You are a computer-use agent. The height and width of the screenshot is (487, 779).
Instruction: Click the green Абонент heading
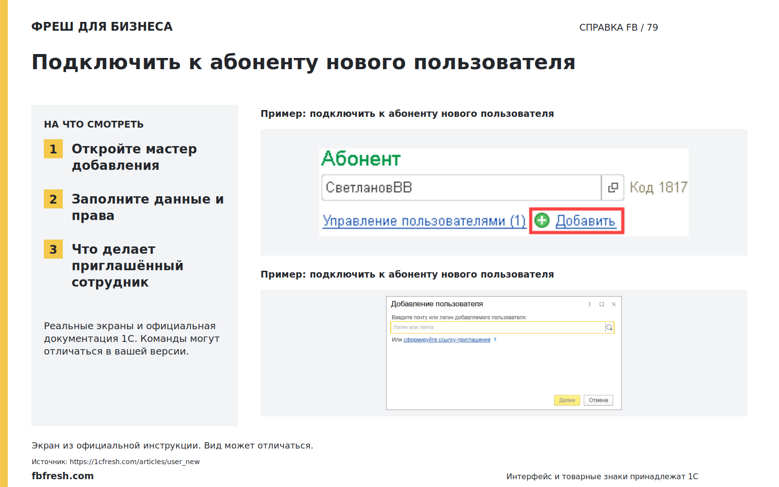coord(361,159)
